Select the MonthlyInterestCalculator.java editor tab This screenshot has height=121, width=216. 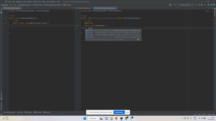coord(105,8)
